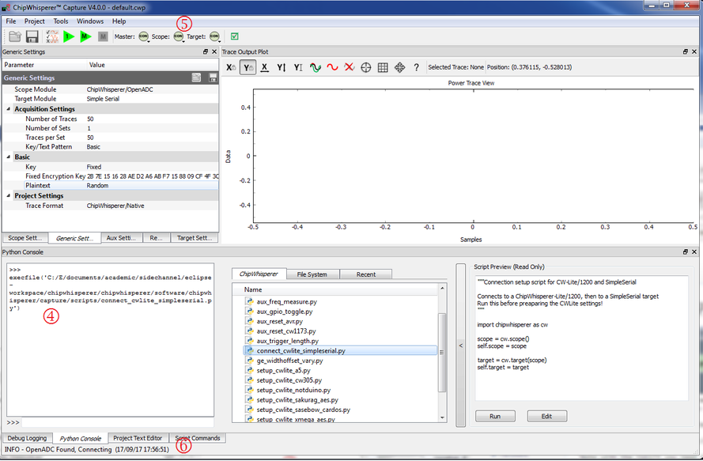Toggle the Y-axis lock button in the plot toolbar
The width and height of the screenshot is (703, 461).
[248, 67]
